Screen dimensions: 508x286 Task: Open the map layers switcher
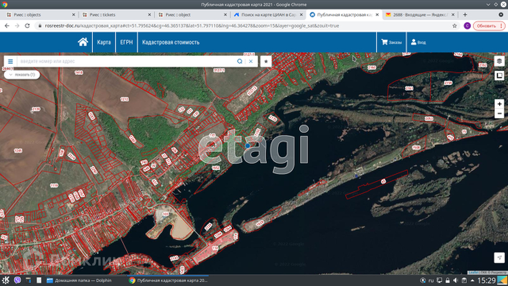499,61
